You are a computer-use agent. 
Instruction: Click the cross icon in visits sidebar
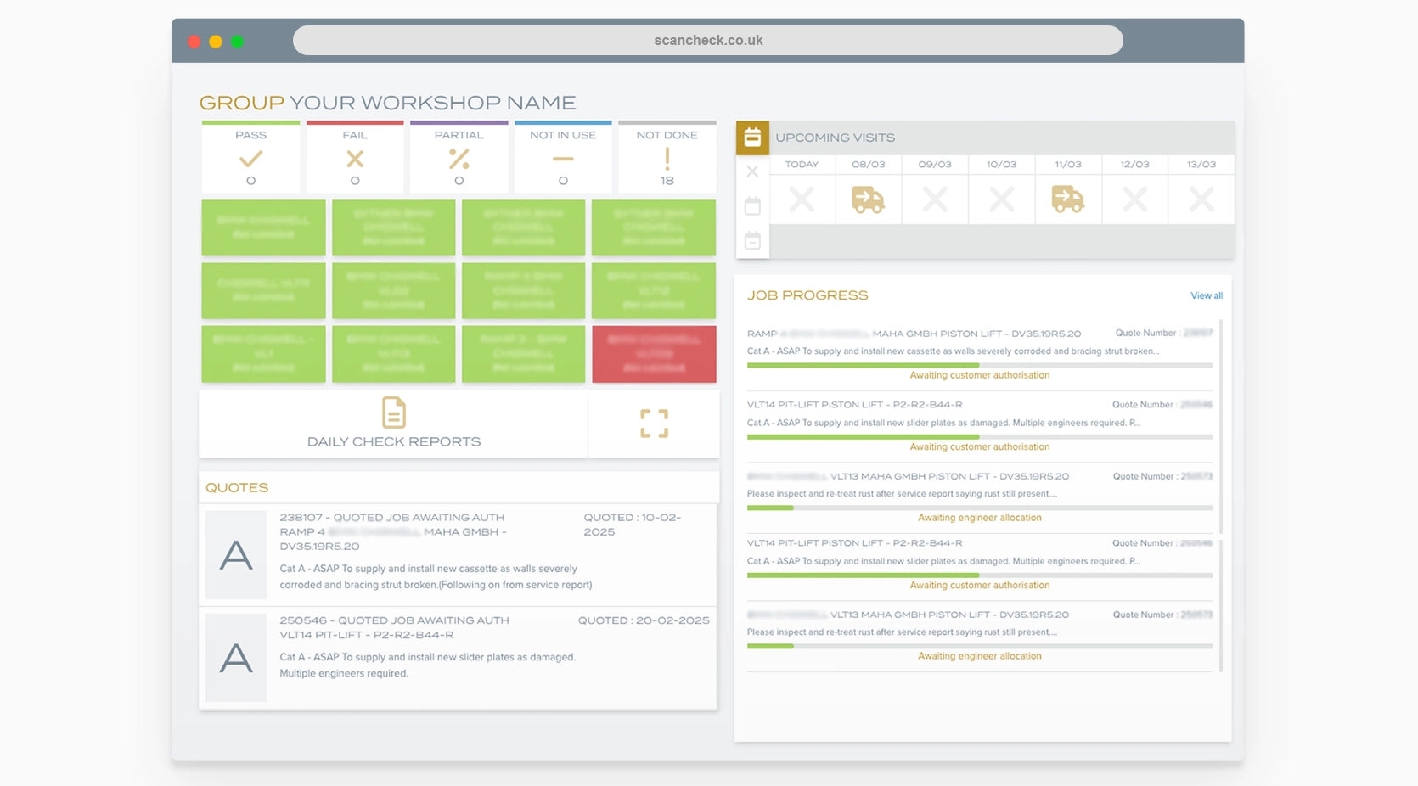752,171
